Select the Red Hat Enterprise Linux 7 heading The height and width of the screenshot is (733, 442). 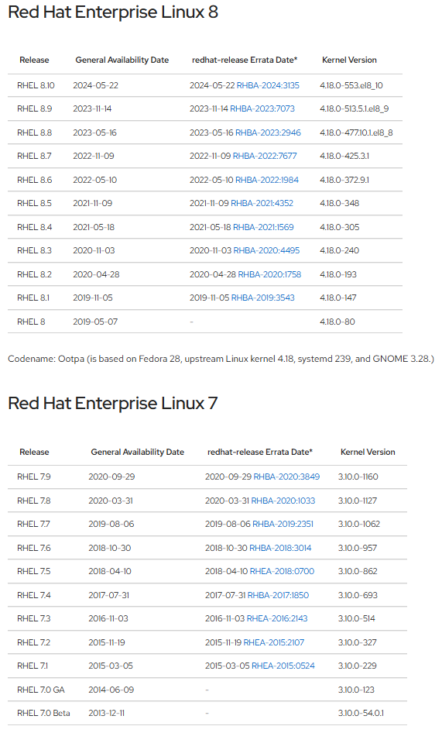pyautogui.click(x=113, y=404)
